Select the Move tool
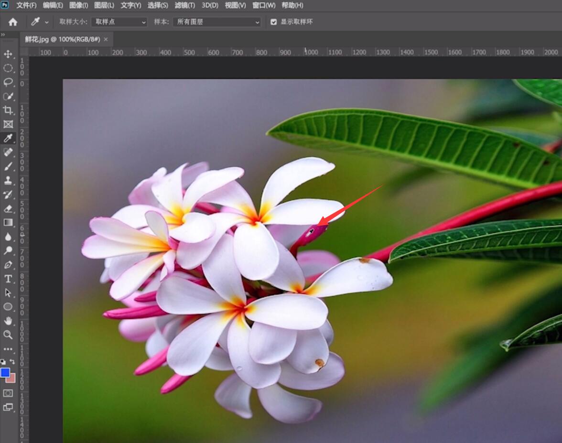The image size is (562, 443). [8, 54]
